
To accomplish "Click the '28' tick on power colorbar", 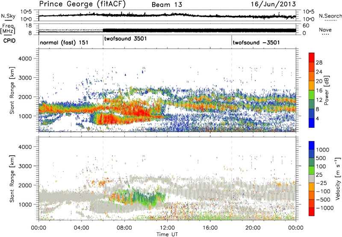I will (319, 62).
